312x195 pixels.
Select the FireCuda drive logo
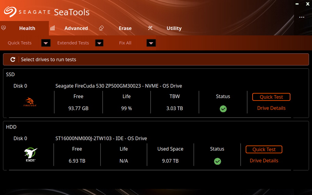point(30,102)
